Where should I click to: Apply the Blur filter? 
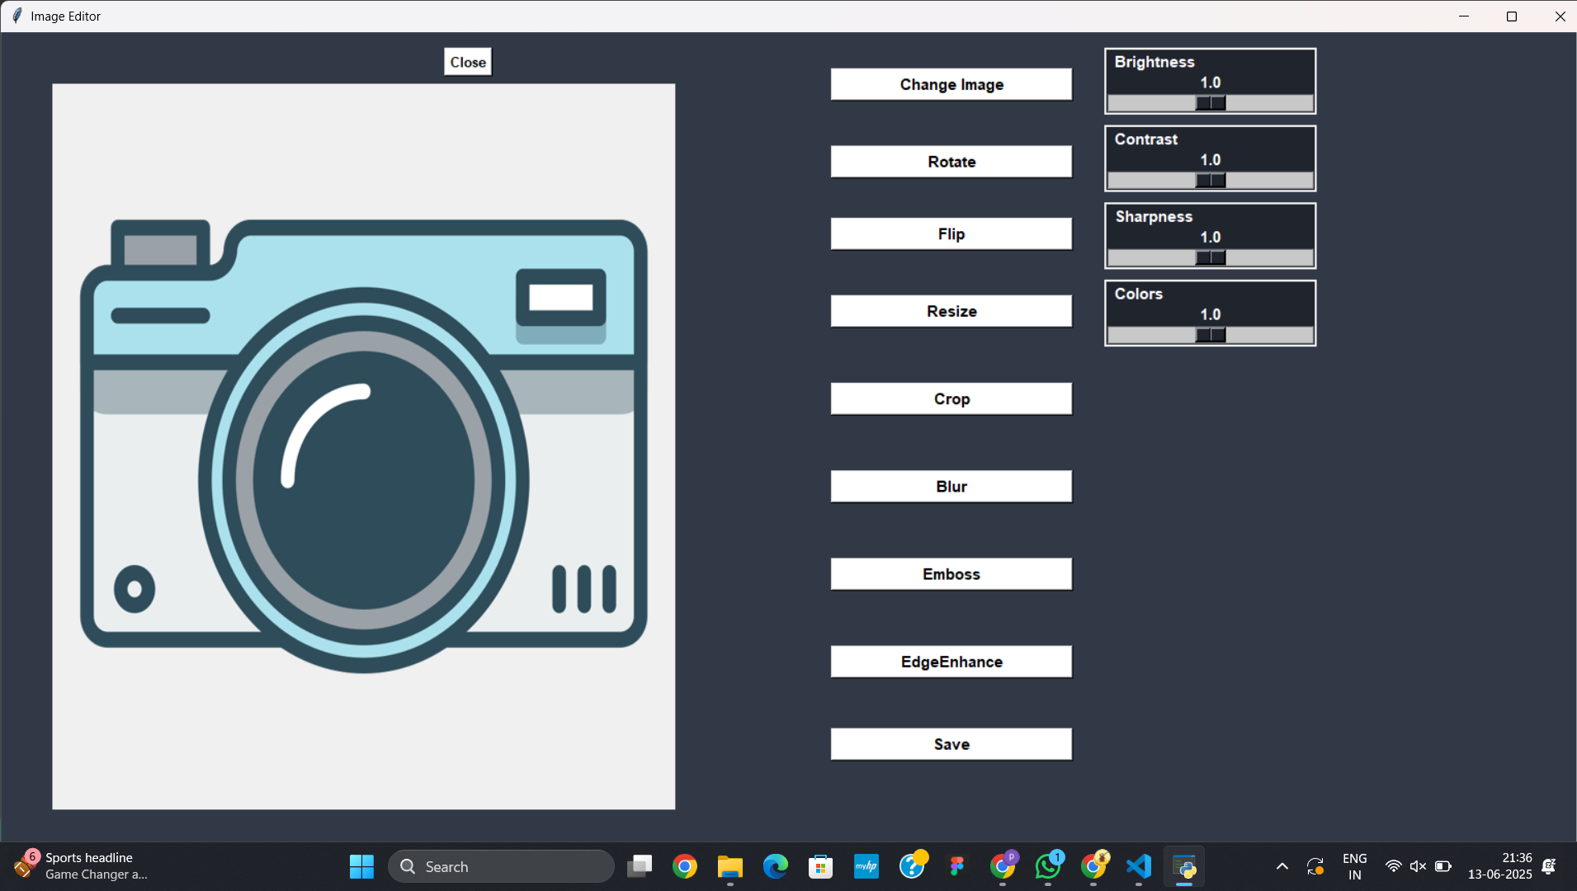(951, 486)
